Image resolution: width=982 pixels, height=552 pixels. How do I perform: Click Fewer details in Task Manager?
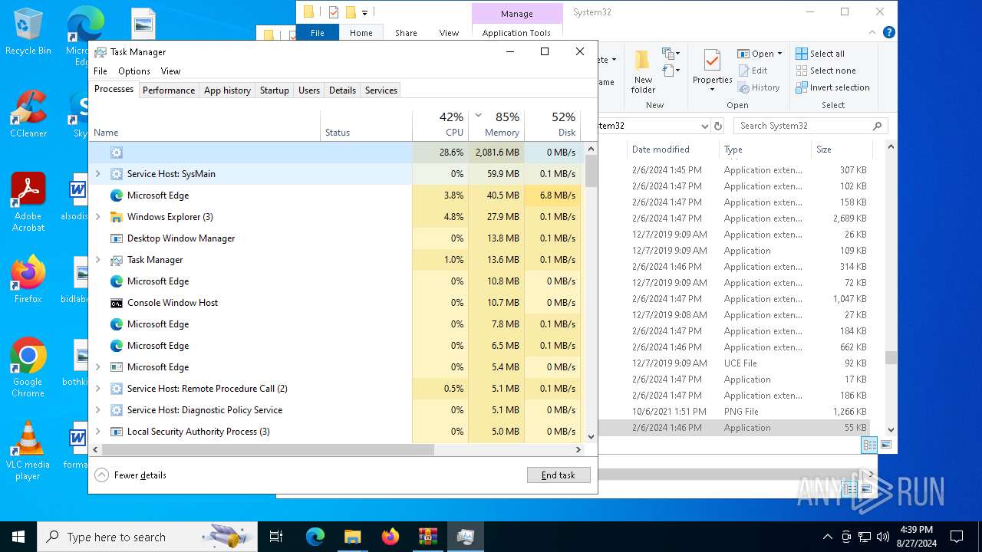(131, 475)
